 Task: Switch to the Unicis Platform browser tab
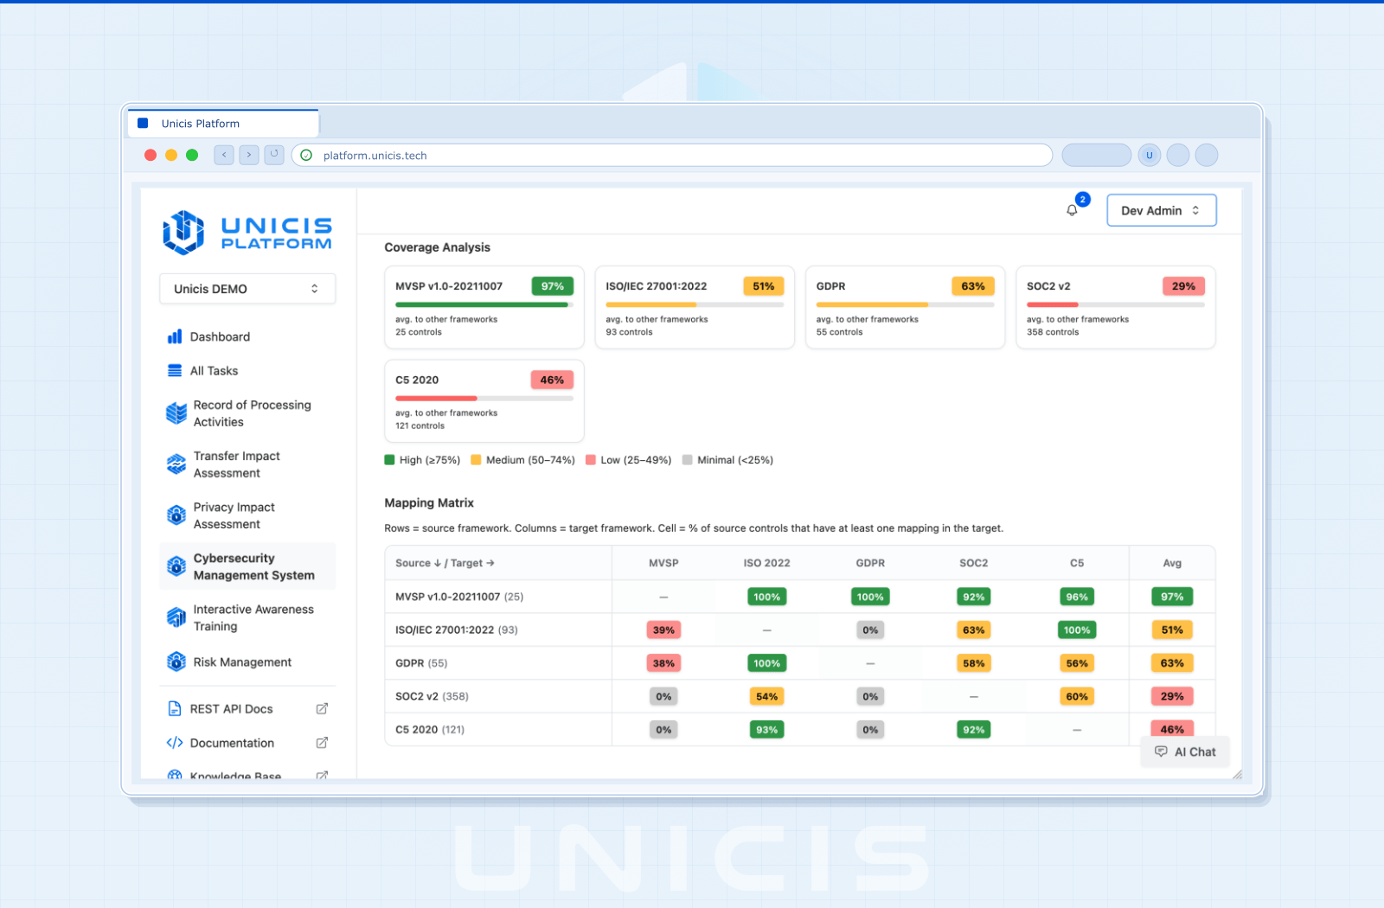[223, 124]
